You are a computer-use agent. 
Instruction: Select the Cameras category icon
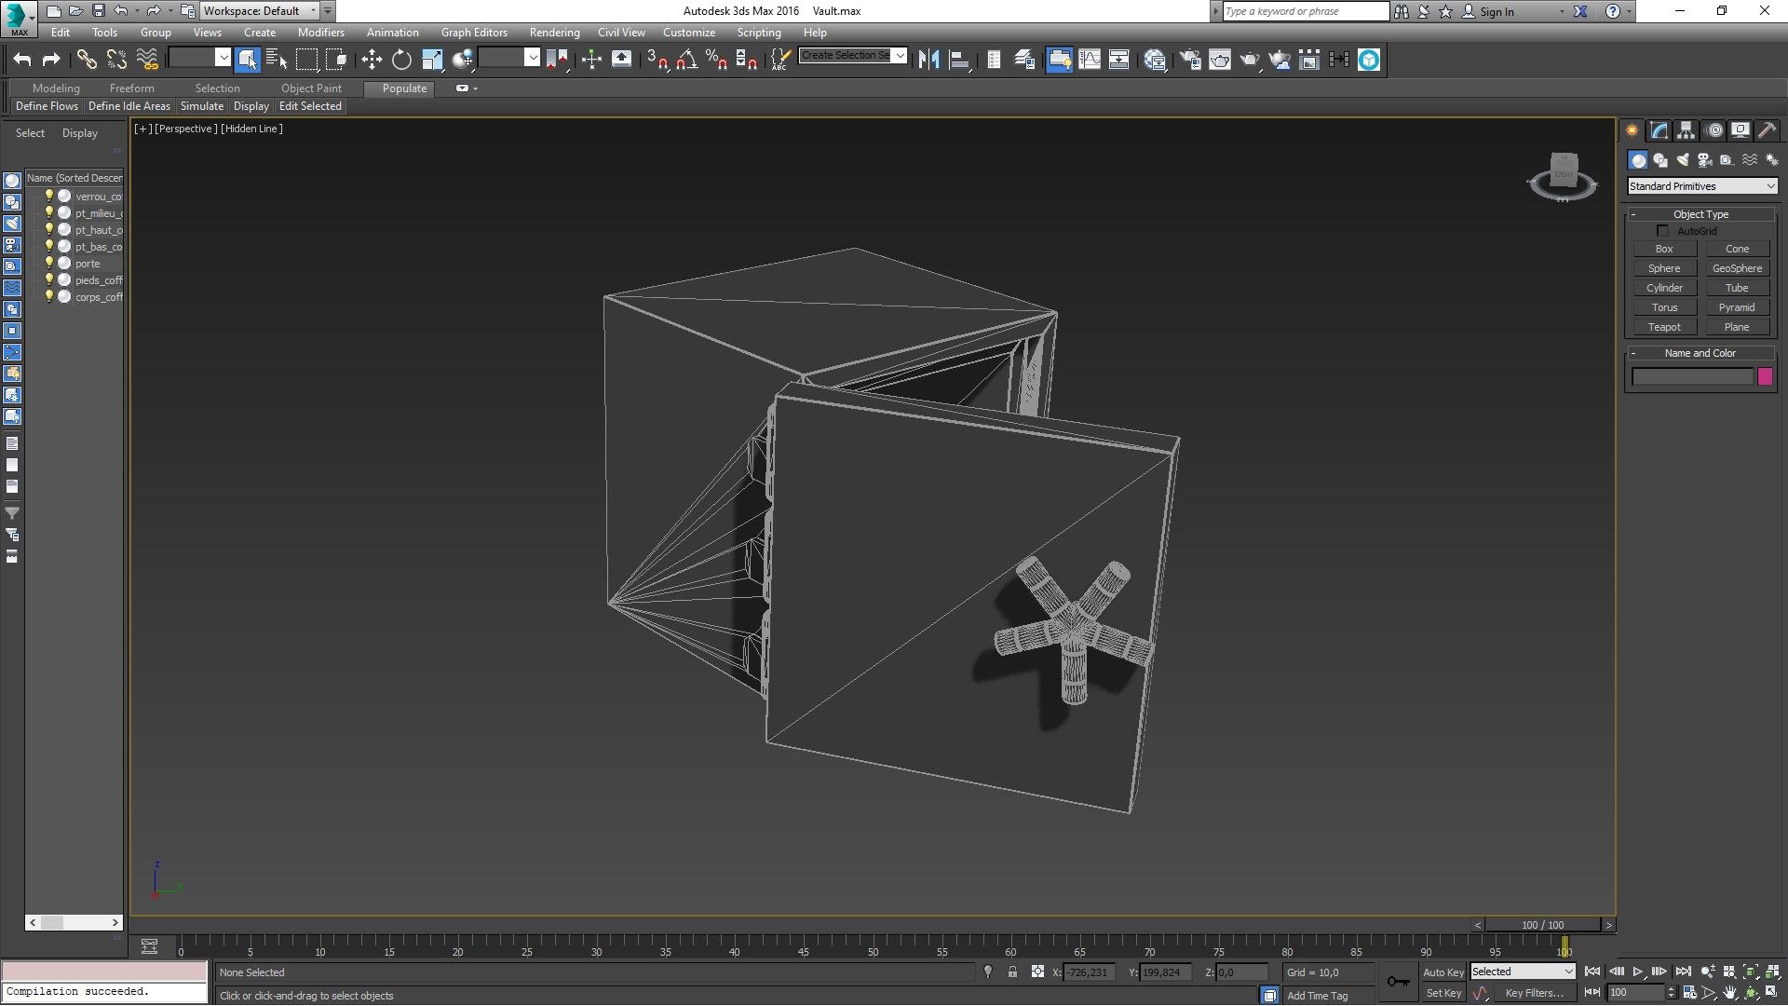pyautogui.click(x=1705, y=160)
